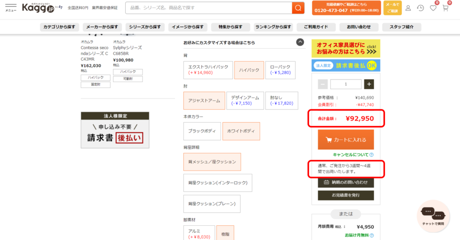Decrease quantity with minus button
This screenshot has height=240, width=460.
(x=323, y=84)
